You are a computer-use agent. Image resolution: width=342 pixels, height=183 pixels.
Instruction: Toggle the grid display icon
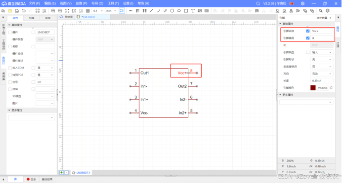point(87,11)
